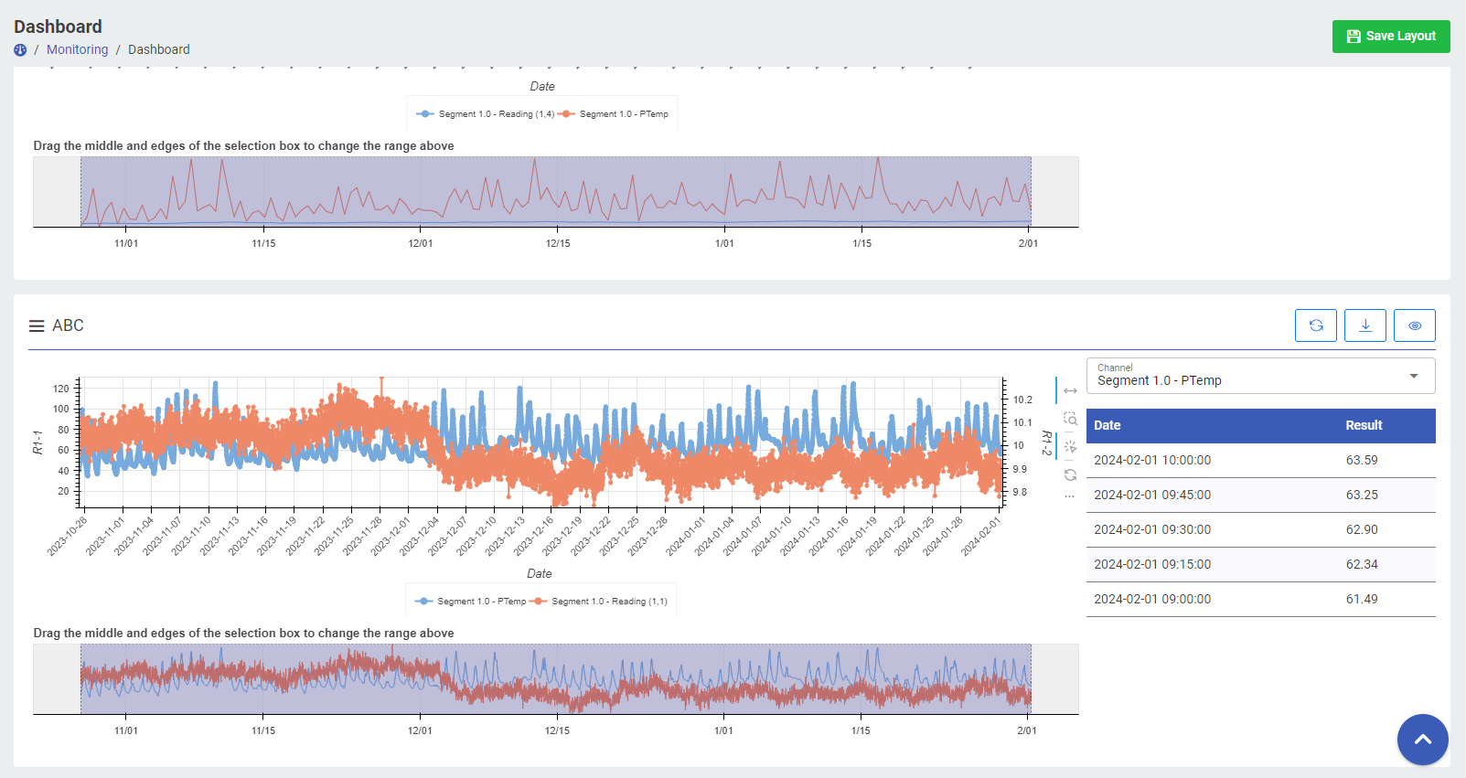Download the ABC panel data

click(x=1364, y=325)
